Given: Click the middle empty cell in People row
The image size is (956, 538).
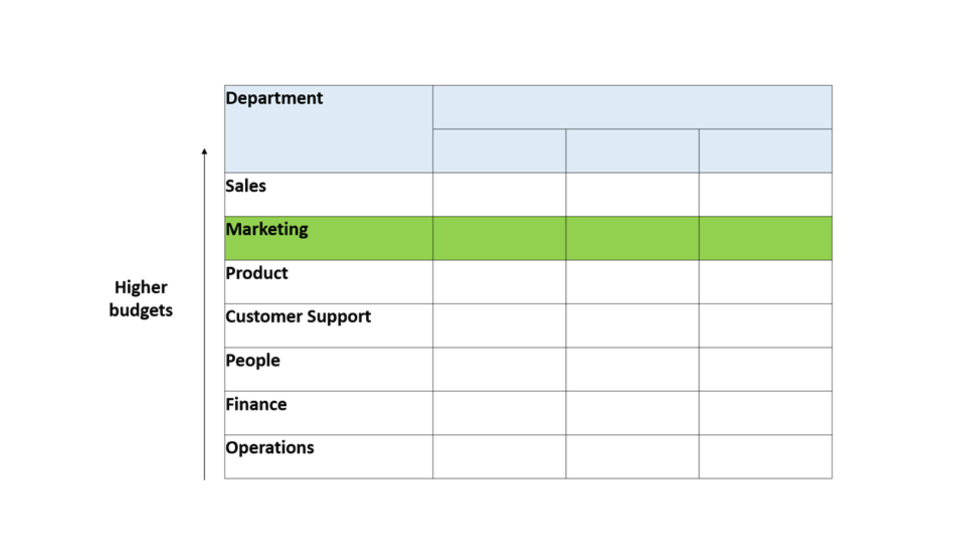Looking at the screenshot, I should tap(632, 369).
